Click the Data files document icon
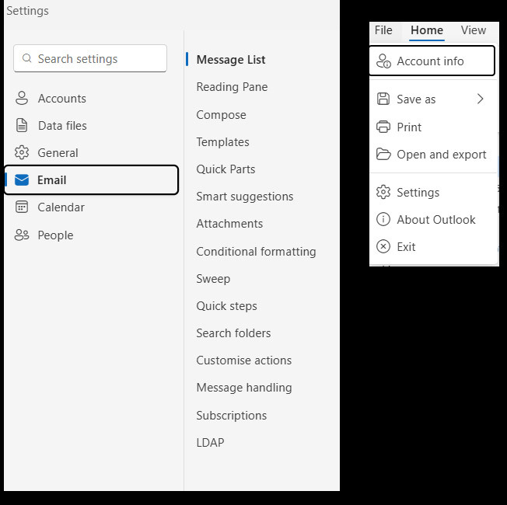This screenshot has width=507, height=505. coord(22,125)
